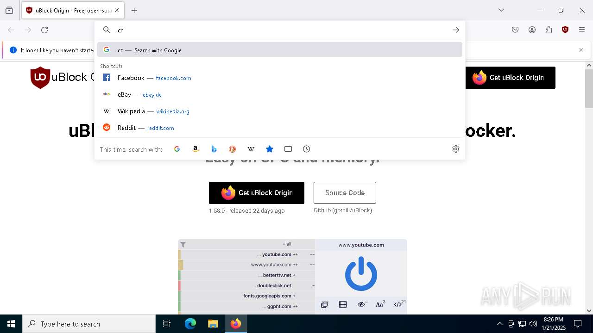Screen dimensions: 593x333
Task: Search this time with Bing icon
Action: 214,149
